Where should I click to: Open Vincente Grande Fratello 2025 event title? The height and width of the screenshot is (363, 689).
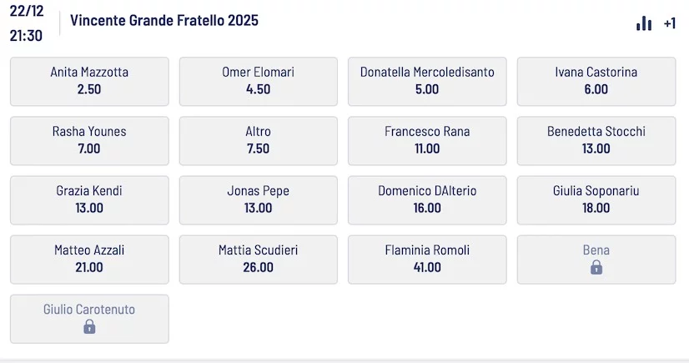(x=164, y=21)
